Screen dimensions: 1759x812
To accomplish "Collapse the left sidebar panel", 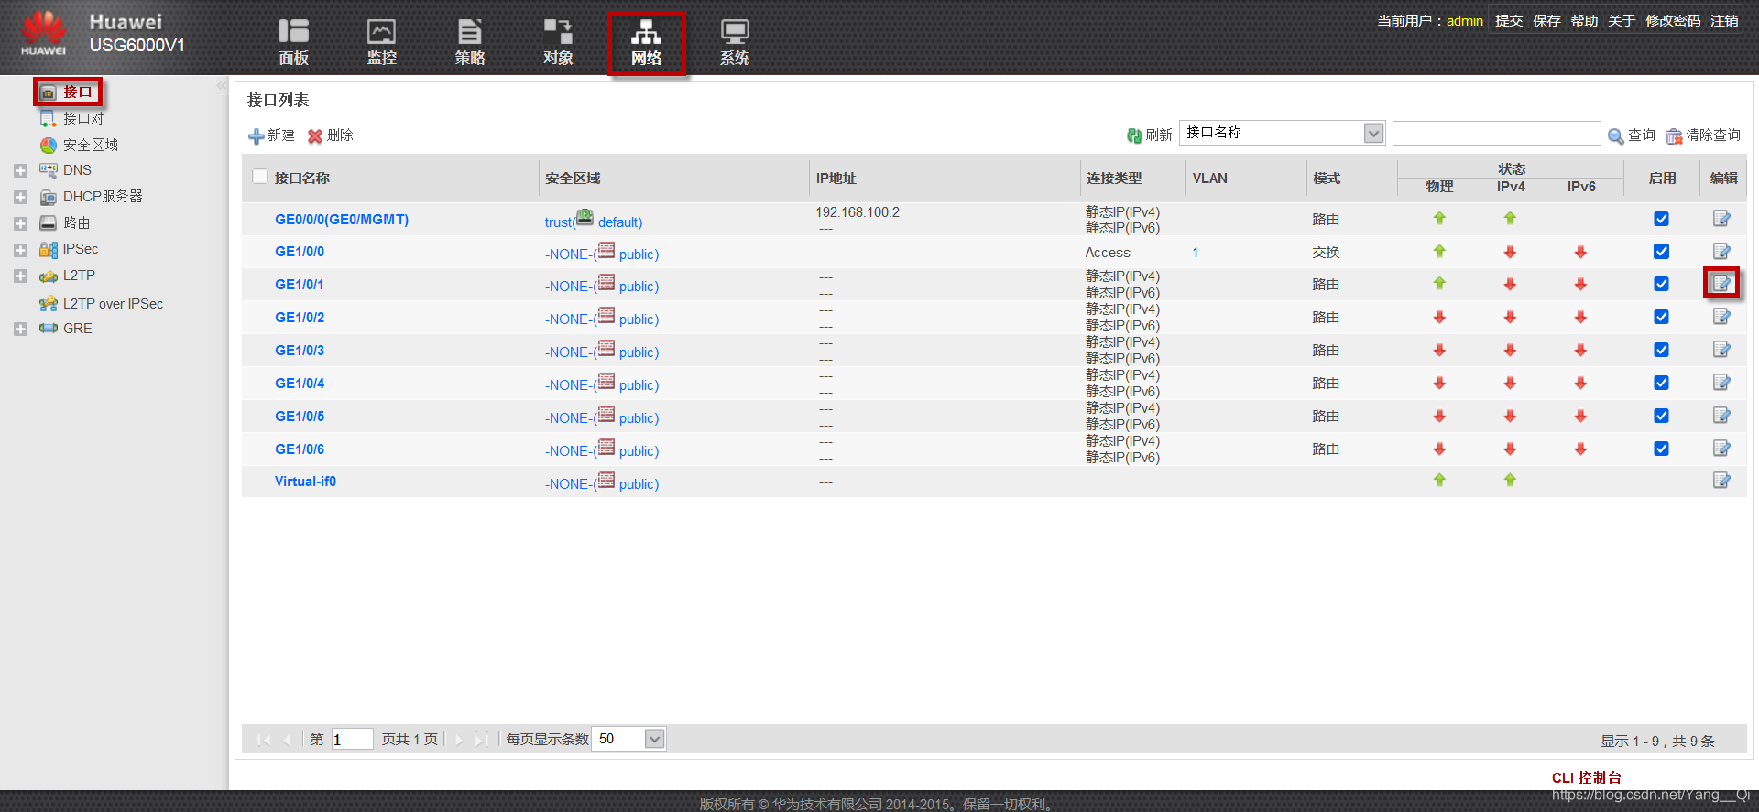I will coord(221,85).
